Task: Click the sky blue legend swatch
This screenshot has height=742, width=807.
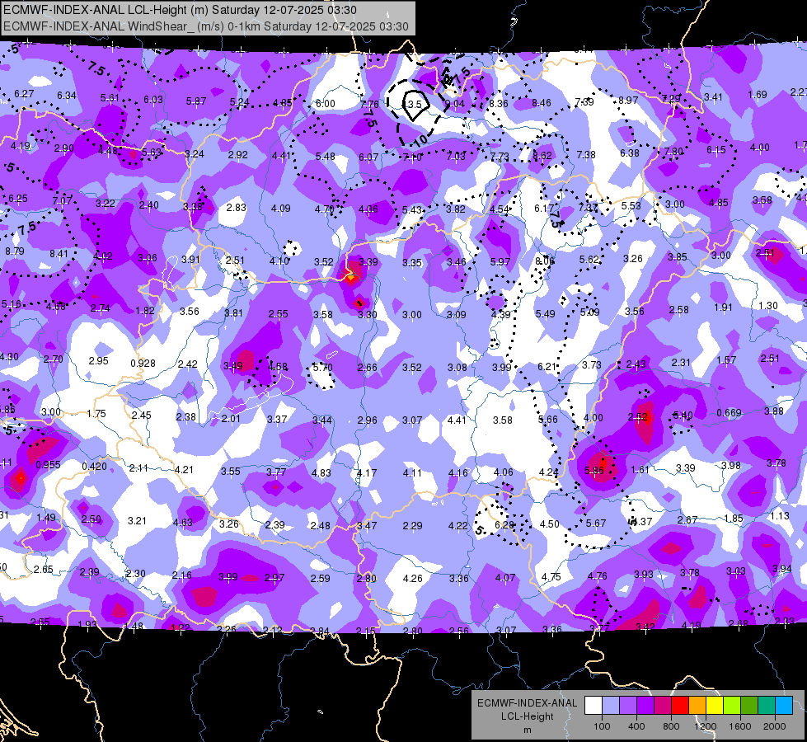Action: coord(784,706)
